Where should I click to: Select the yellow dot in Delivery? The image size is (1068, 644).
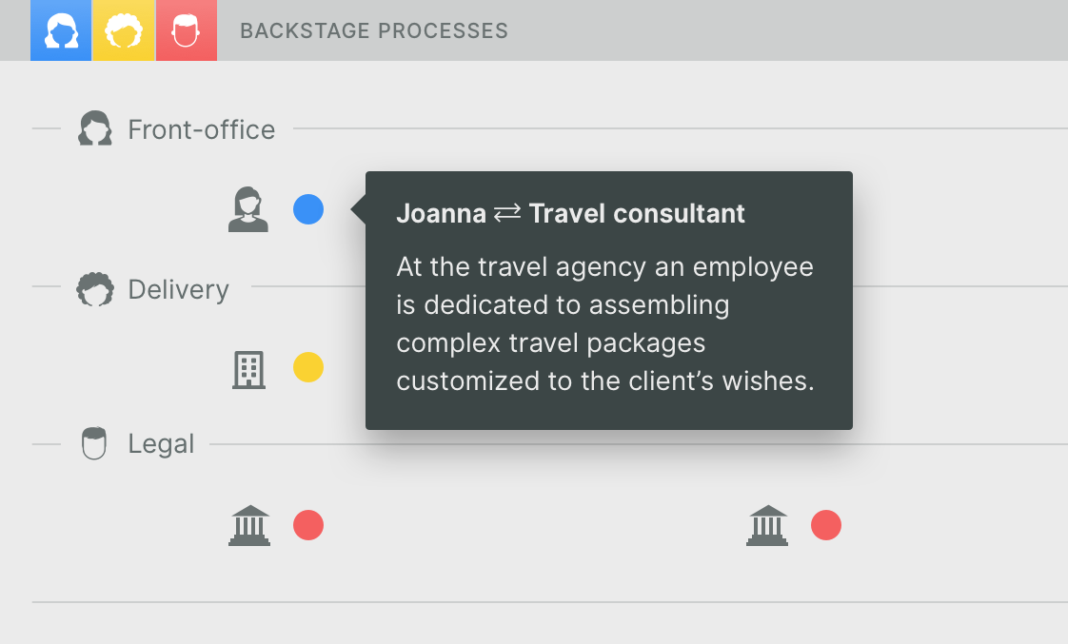[308, 367]
